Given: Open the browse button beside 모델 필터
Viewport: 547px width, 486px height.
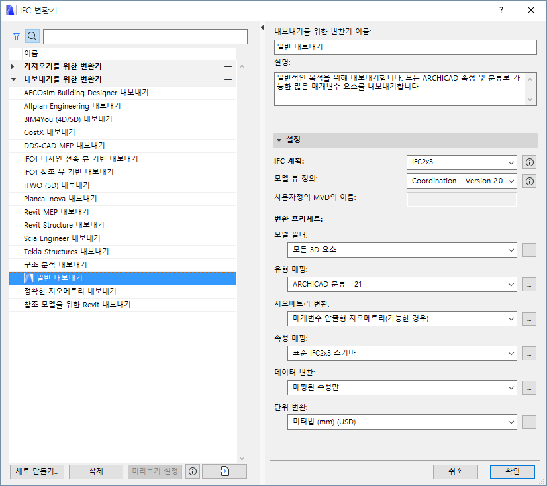Looking at the screenshot, I should point(529,250).
